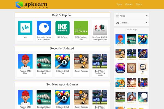Screen dimensions: 164x109
Task: Open News in the top navigation
Action: point(139,4)
